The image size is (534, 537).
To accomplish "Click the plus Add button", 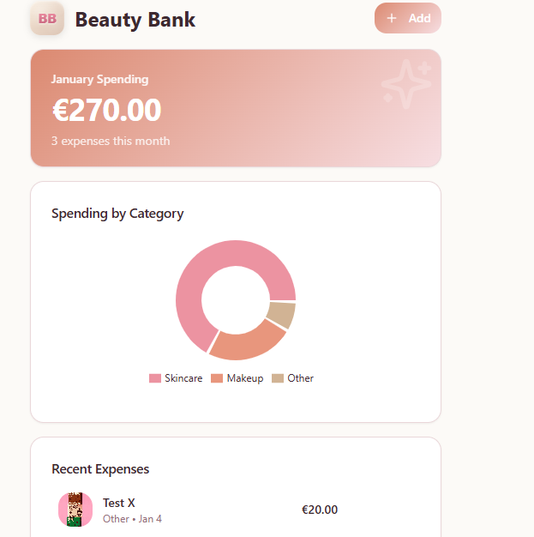I will pyautogui.click(x=408, y=18).
